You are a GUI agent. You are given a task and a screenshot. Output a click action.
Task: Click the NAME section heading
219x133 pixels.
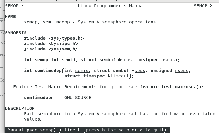tap(10, 17)
